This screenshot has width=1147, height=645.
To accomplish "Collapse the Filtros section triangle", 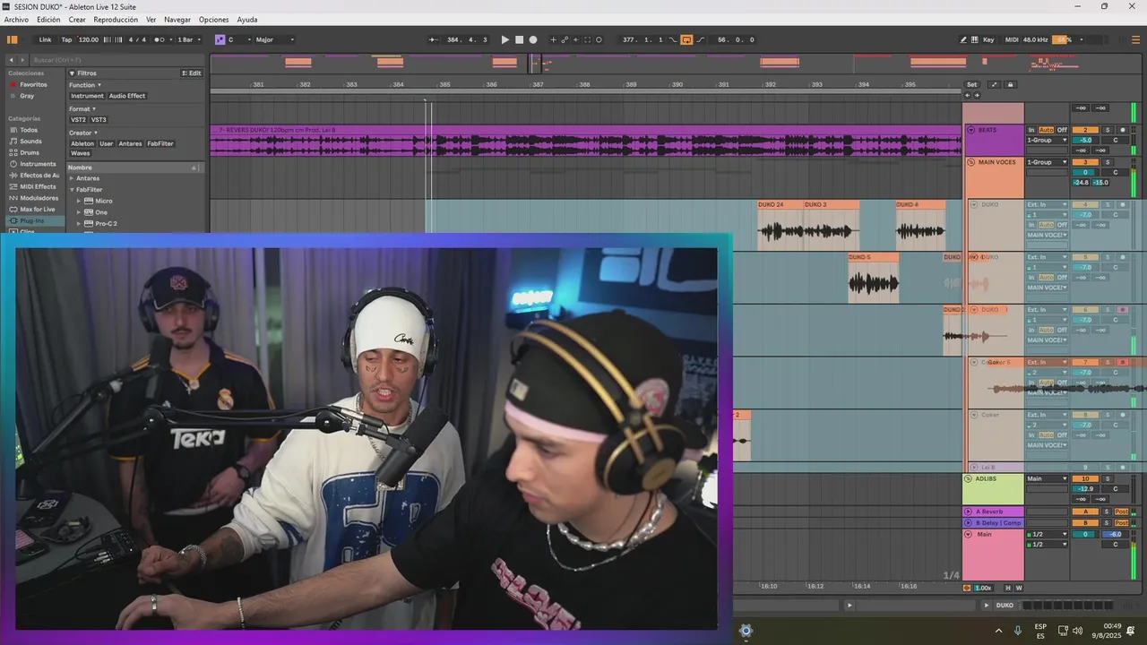I will (x=73, y=73).
